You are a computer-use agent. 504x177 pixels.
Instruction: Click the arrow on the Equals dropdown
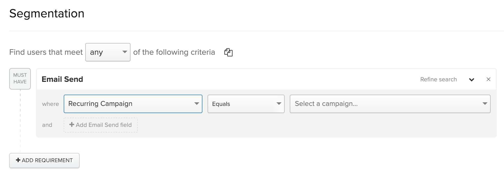[x=279, y=104]
